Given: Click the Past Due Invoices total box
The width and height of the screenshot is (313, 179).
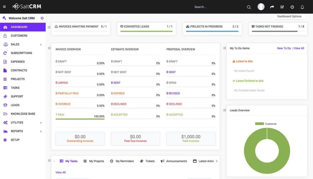Looking at the screenshot, I should click(135, 139).
